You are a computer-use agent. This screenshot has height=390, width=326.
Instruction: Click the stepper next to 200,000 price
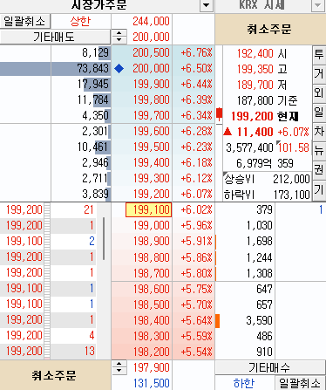pos(119,37)
